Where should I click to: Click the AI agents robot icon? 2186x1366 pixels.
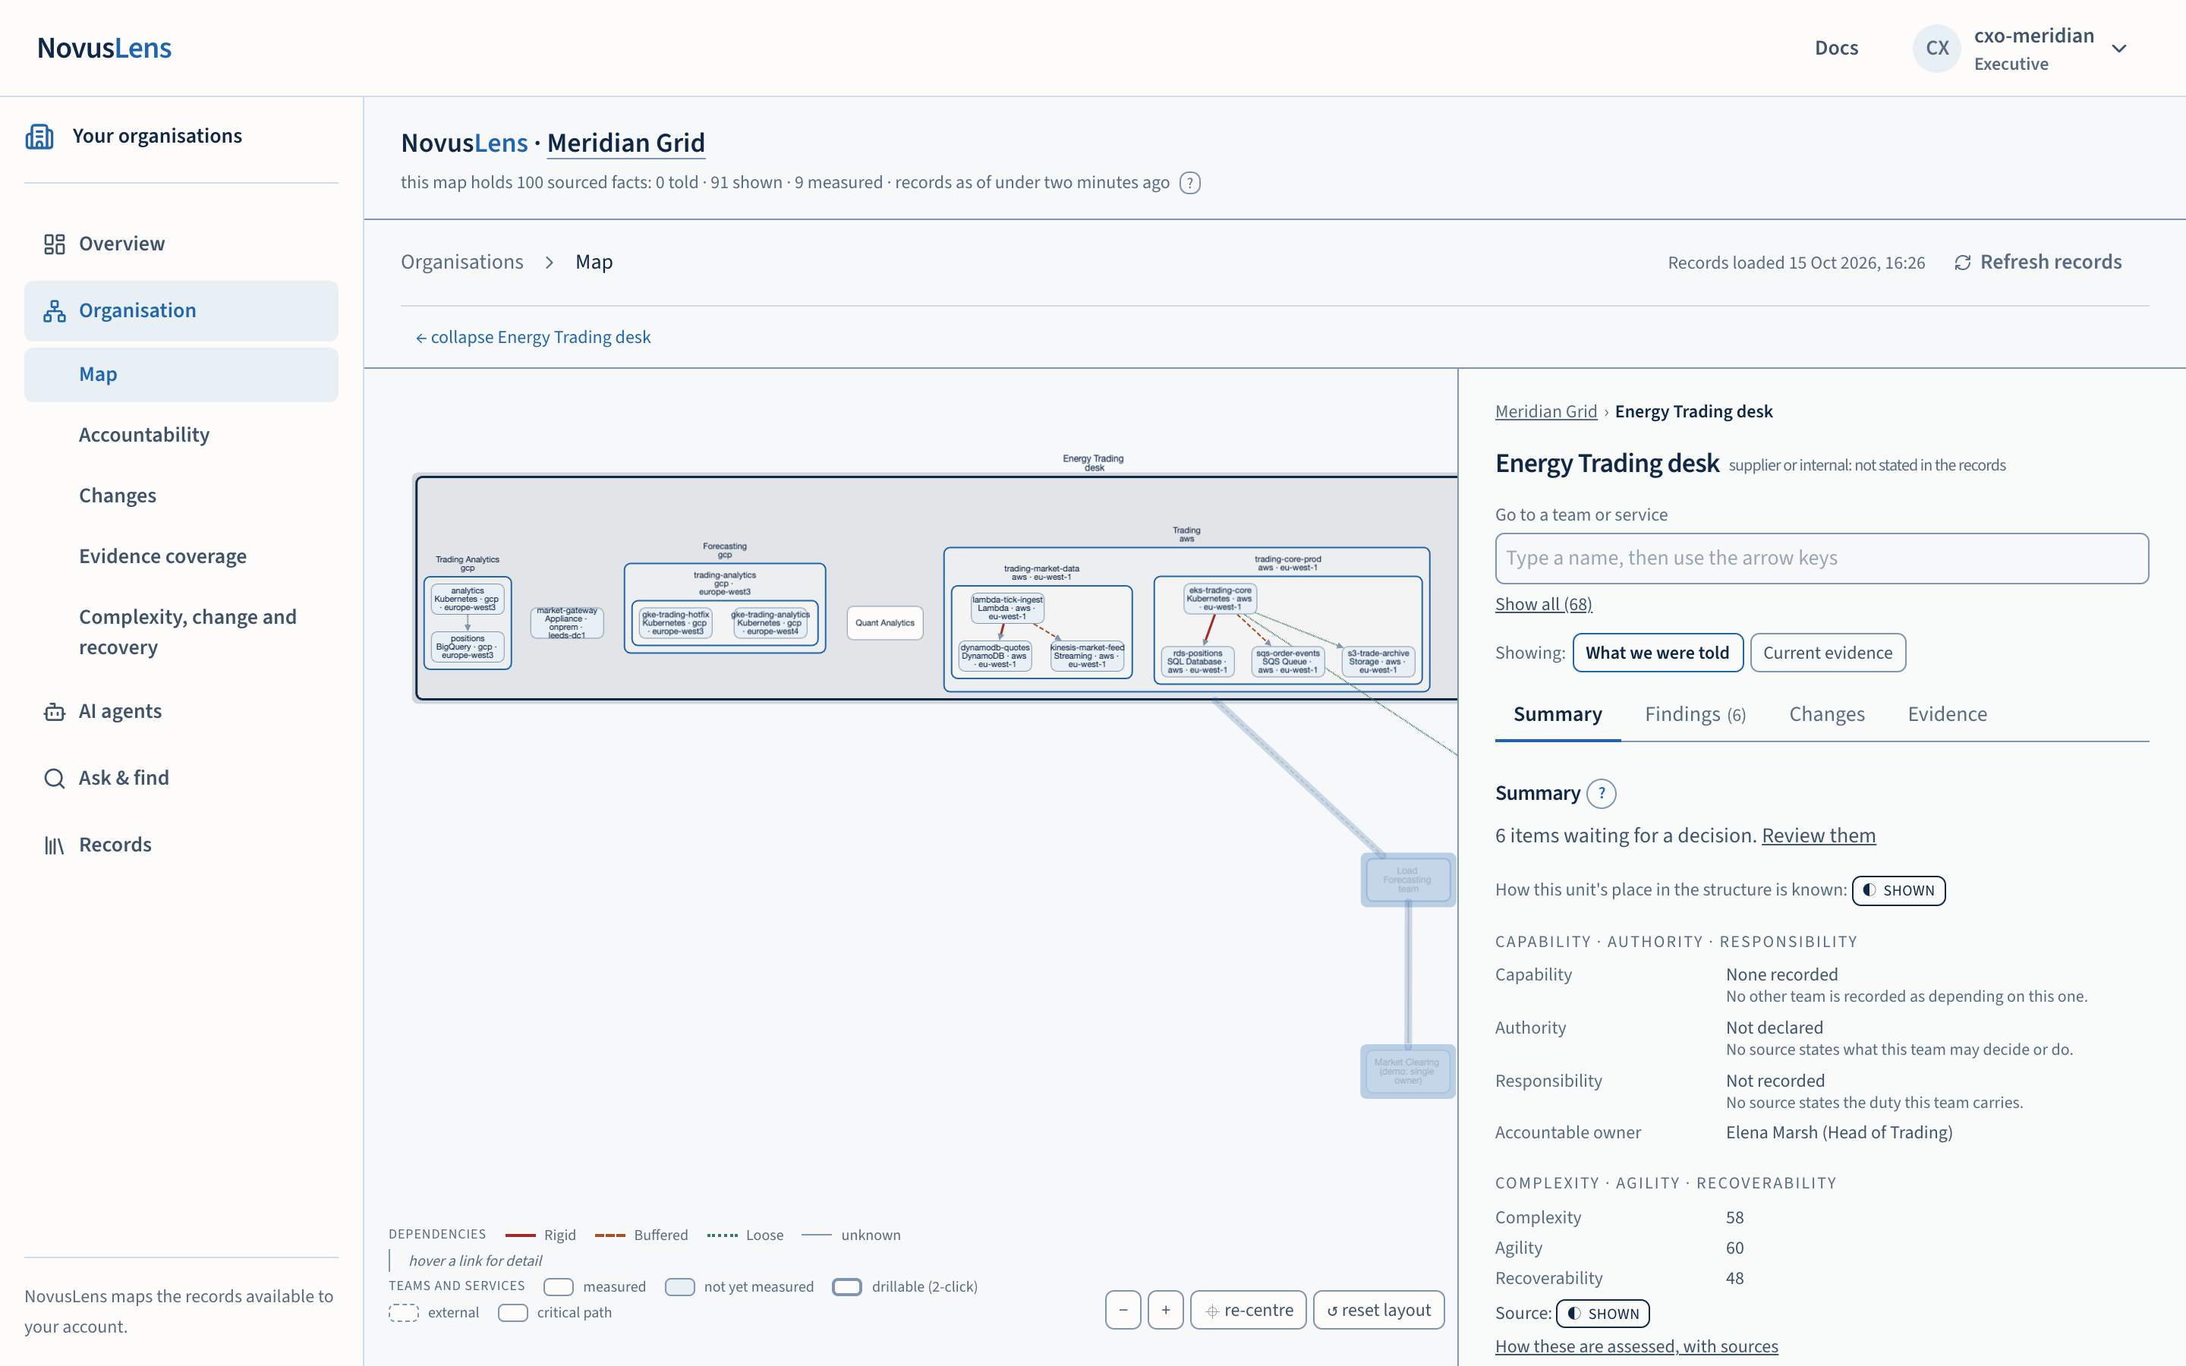(54, 712)
